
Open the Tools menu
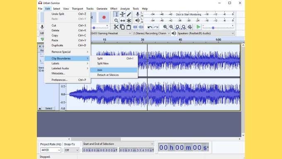click(x=136, y=9)
